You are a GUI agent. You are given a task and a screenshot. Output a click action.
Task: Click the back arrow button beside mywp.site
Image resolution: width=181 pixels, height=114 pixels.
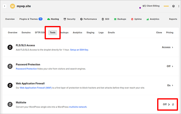click(x=5, y=6)
